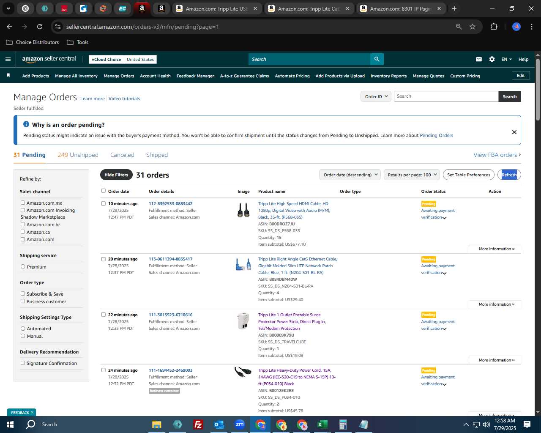Click the orders Search input field

(x=446, y=96)
